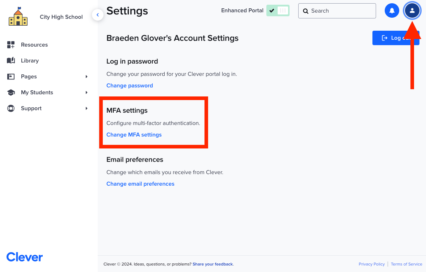The height and width of the screenshot is (272, 426).
Task: Open the notifications bell icon
Action: click(x=392, y=10)
